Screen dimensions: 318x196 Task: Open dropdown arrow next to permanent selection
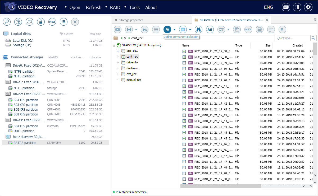(174, 30)
